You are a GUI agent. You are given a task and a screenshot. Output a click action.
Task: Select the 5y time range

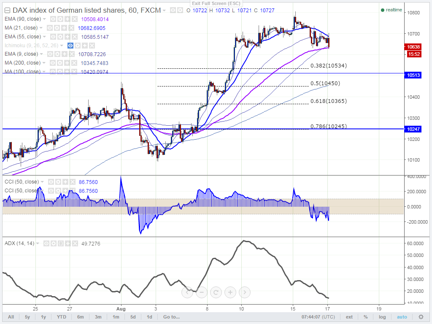pyautogui.click(x=27, y=317)
